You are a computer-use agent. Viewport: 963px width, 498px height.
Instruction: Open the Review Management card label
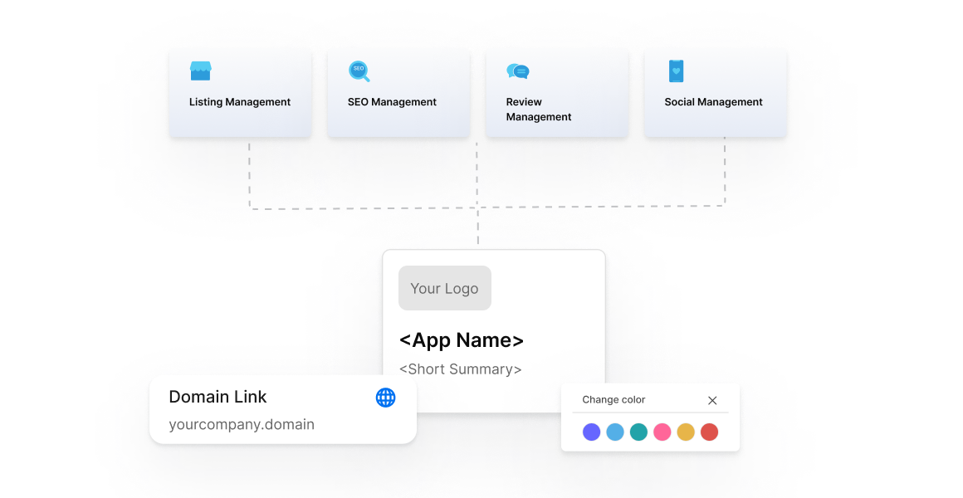(539, 110)
